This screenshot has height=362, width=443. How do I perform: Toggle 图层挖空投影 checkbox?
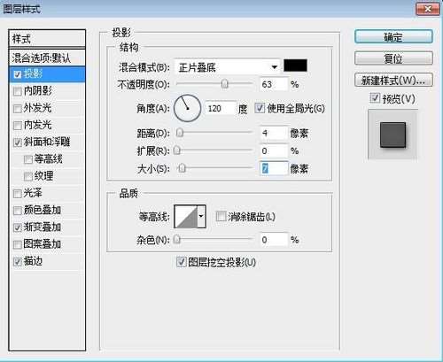[x=181, y=262]
